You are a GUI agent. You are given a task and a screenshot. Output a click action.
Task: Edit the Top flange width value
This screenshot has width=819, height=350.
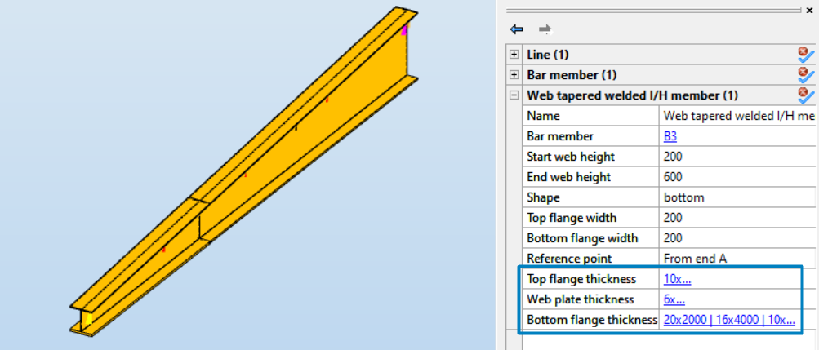[x=735, y=218]
